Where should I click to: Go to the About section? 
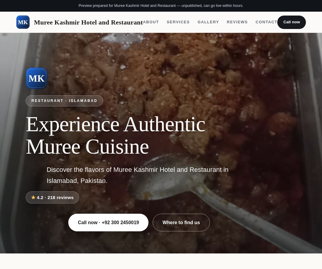[x=151, y=22]
